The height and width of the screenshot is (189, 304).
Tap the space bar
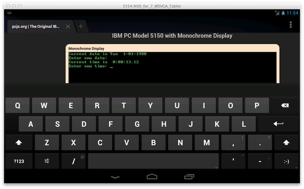click(153, 161)
